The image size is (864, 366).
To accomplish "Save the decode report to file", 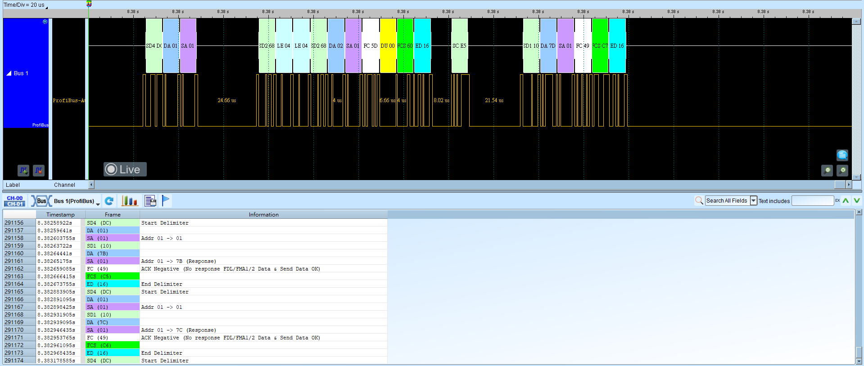I will (150, 201).
